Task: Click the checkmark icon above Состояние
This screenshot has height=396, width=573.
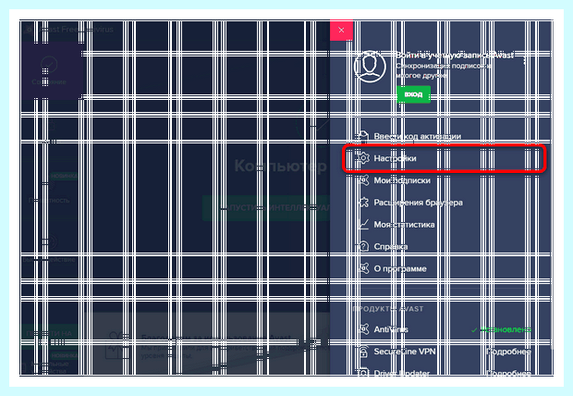Action: coord(49,64)
